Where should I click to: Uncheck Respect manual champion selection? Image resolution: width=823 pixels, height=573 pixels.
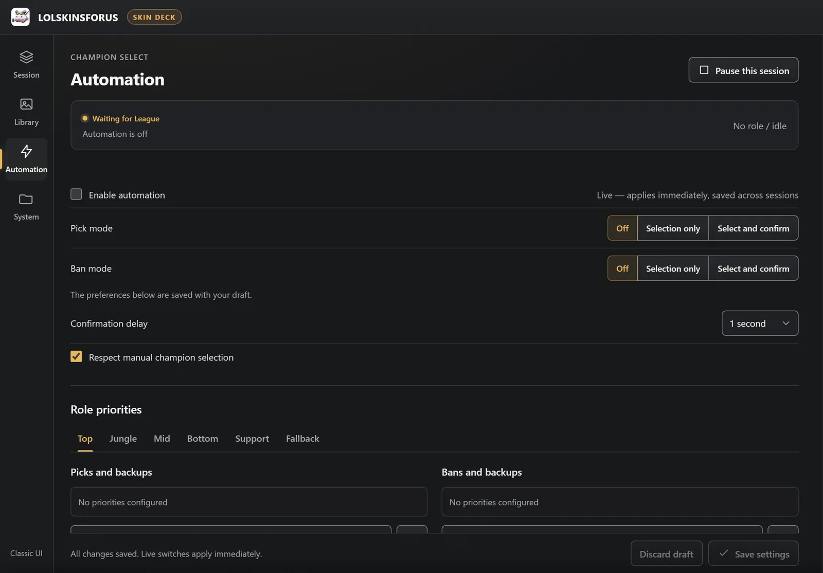[76, 357]
